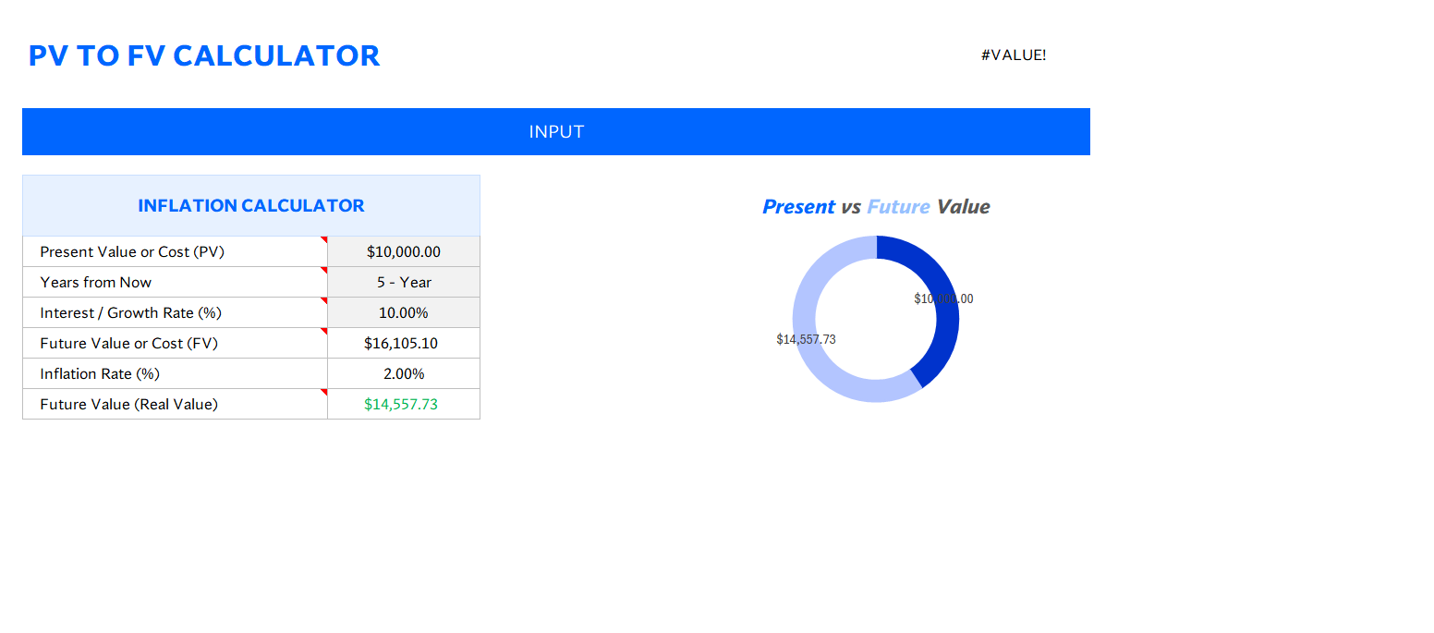The width and height of the screenshot is (1434, 633).
Task: Edit the 10.00% growth rate input
Action: point(404,312)
